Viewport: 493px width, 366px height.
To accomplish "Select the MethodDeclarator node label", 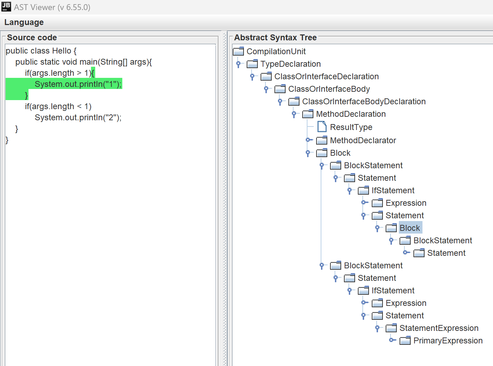I will (363, 140).
